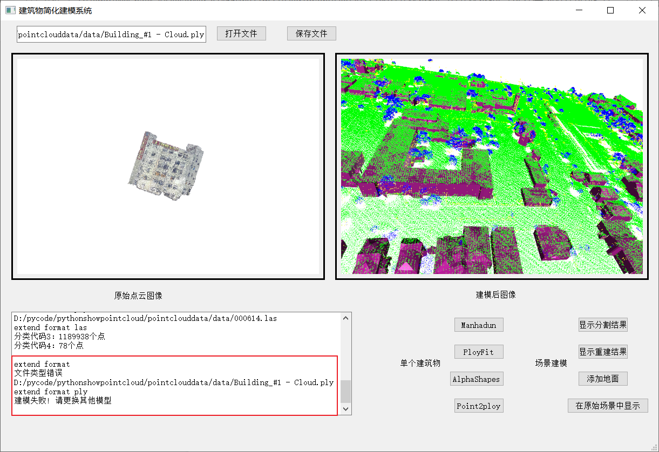Click the 保存文件 button
The height and width of the screenshot is (452, 659).
311,33
